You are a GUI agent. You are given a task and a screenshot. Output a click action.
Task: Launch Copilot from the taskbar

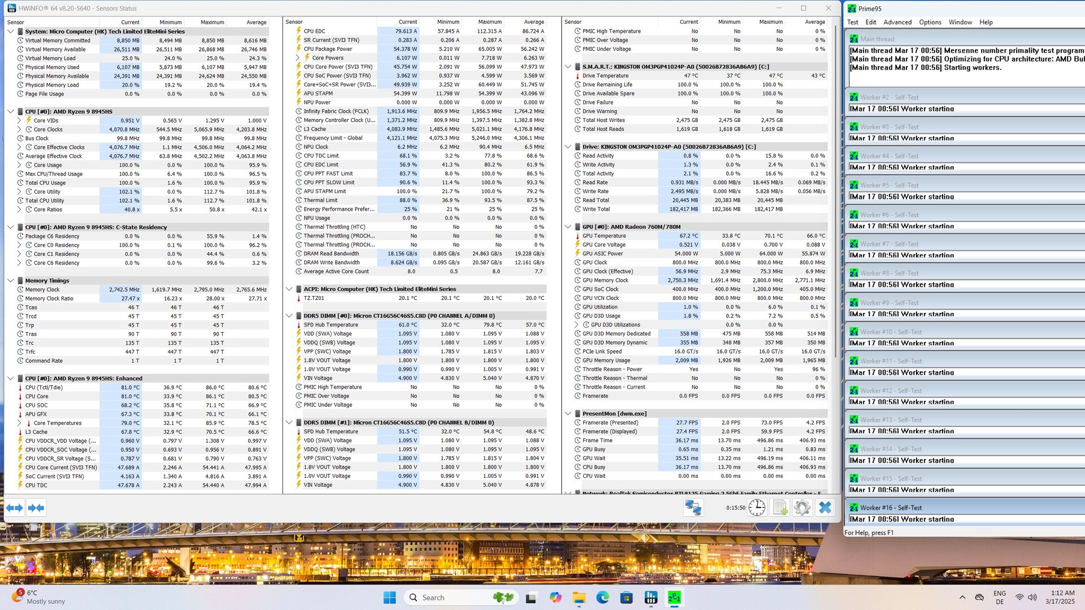click(555, 598)
